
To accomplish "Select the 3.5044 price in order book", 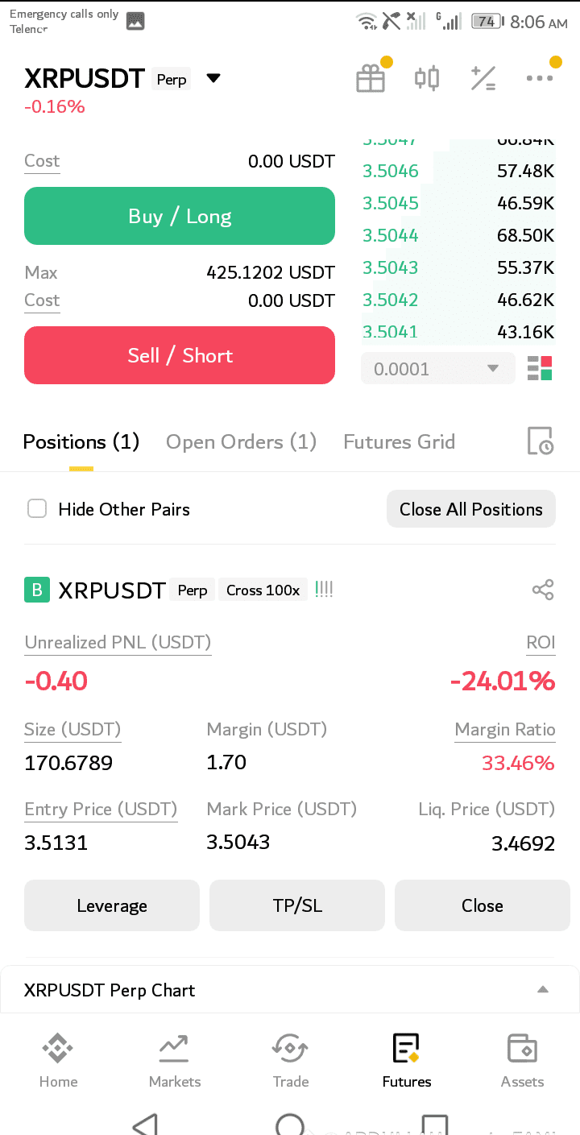I will tap(391, 235).
